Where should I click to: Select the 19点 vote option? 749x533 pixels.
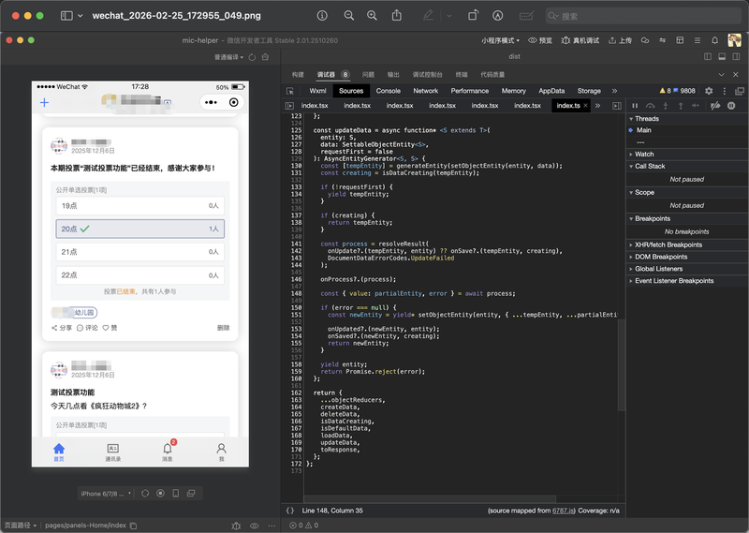tap(140, 205)
